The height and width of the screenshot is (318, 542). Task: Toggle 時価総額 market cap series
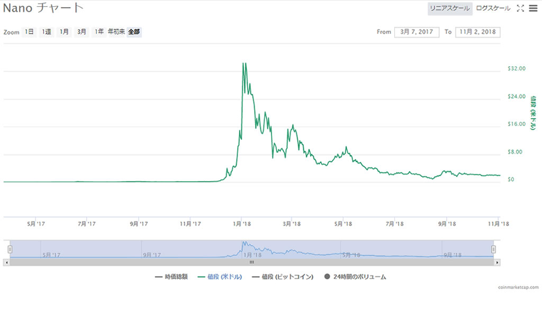point(171,277)
